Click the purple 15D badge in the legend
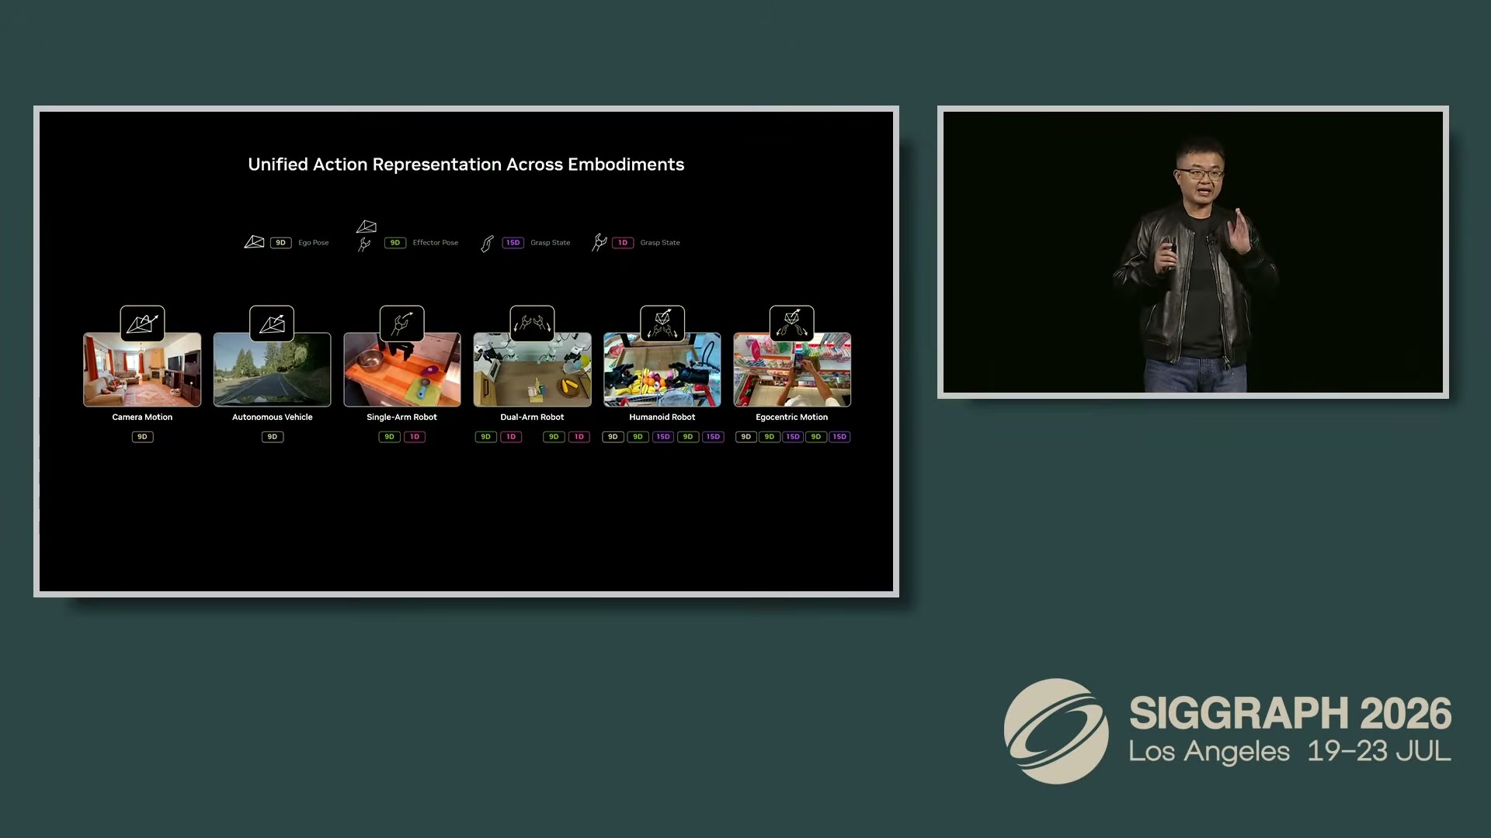The image size is (1491, 838). (x=513, y=243)
